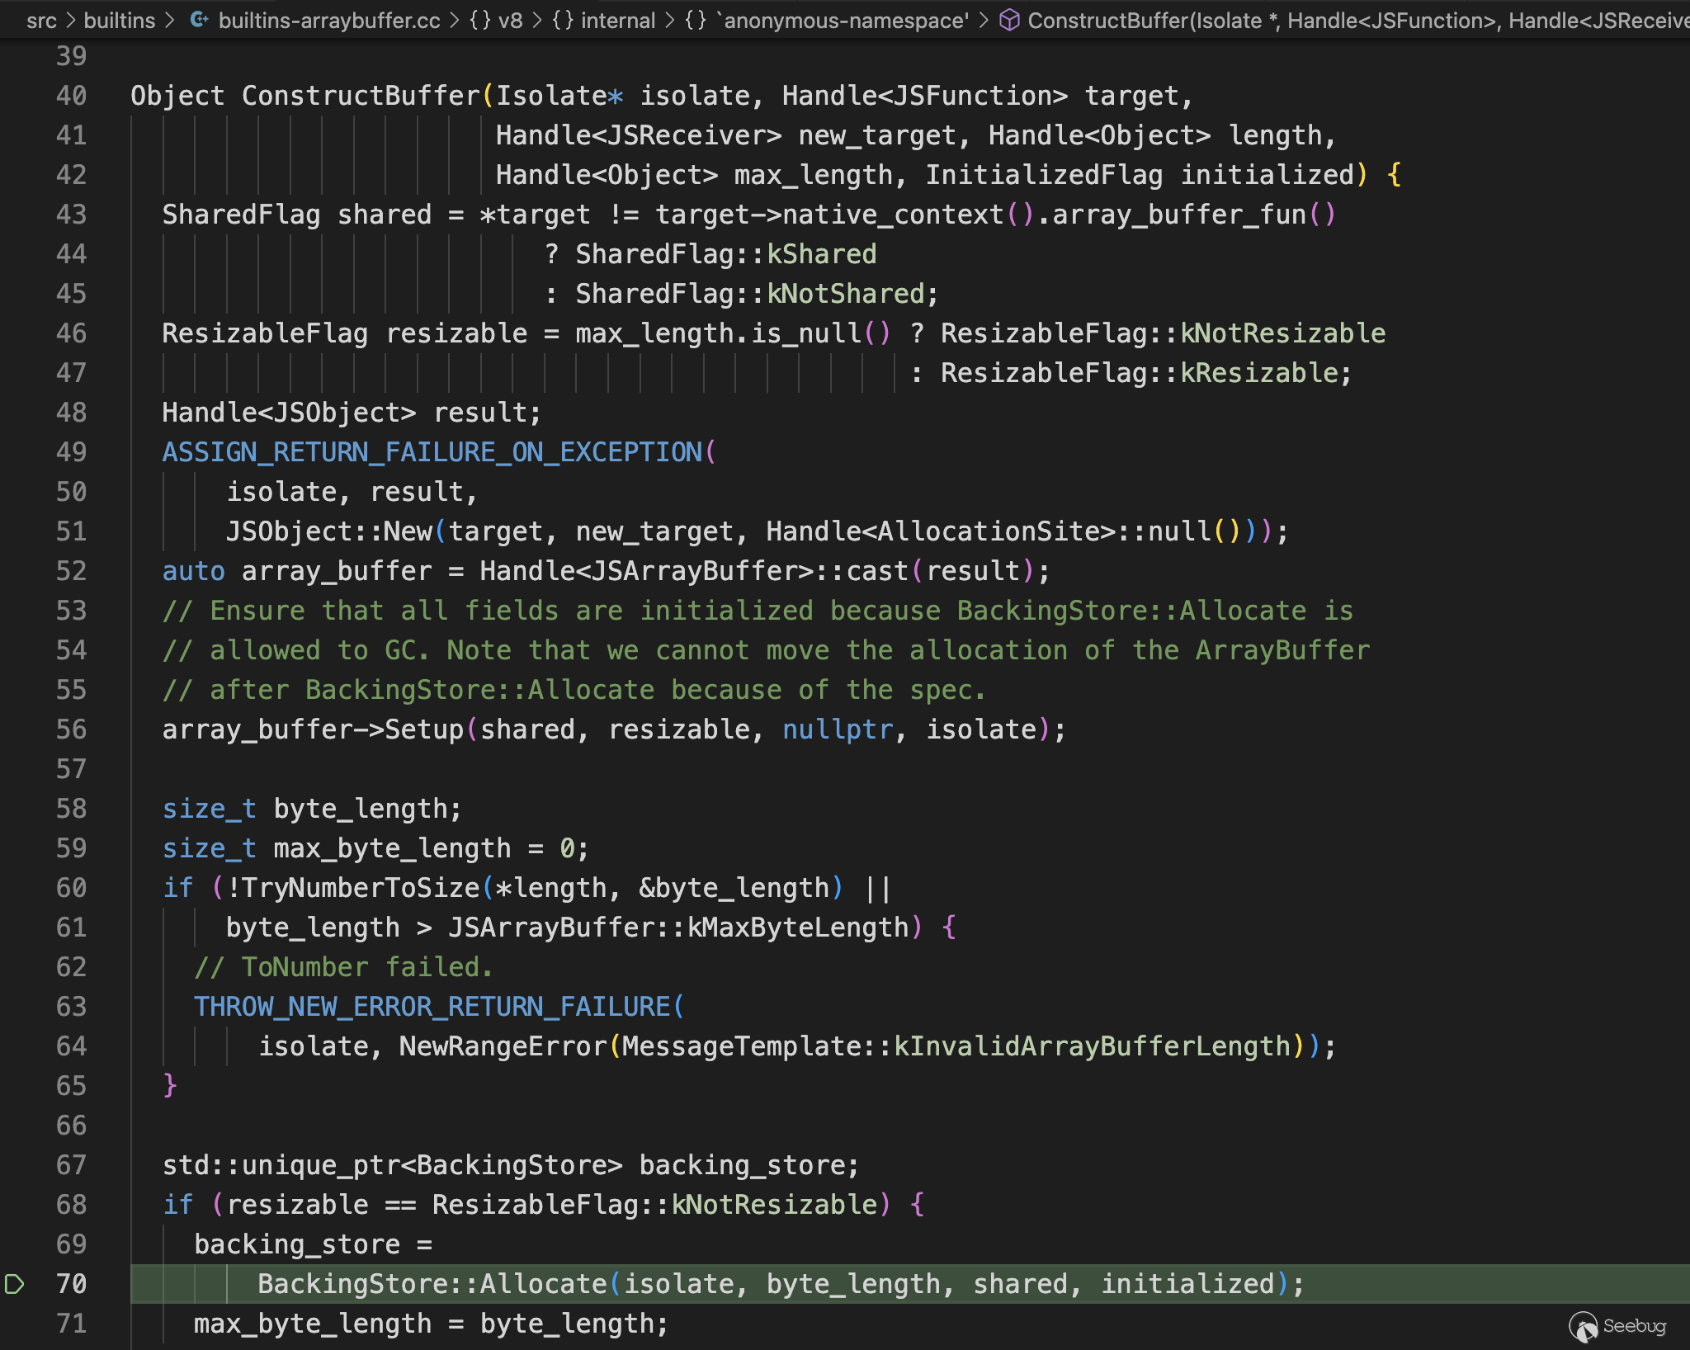The width and height of the screenshot is (1690, 1350).
Task: Click the debug arrow beside line 70
Action: coord(14,1284)
